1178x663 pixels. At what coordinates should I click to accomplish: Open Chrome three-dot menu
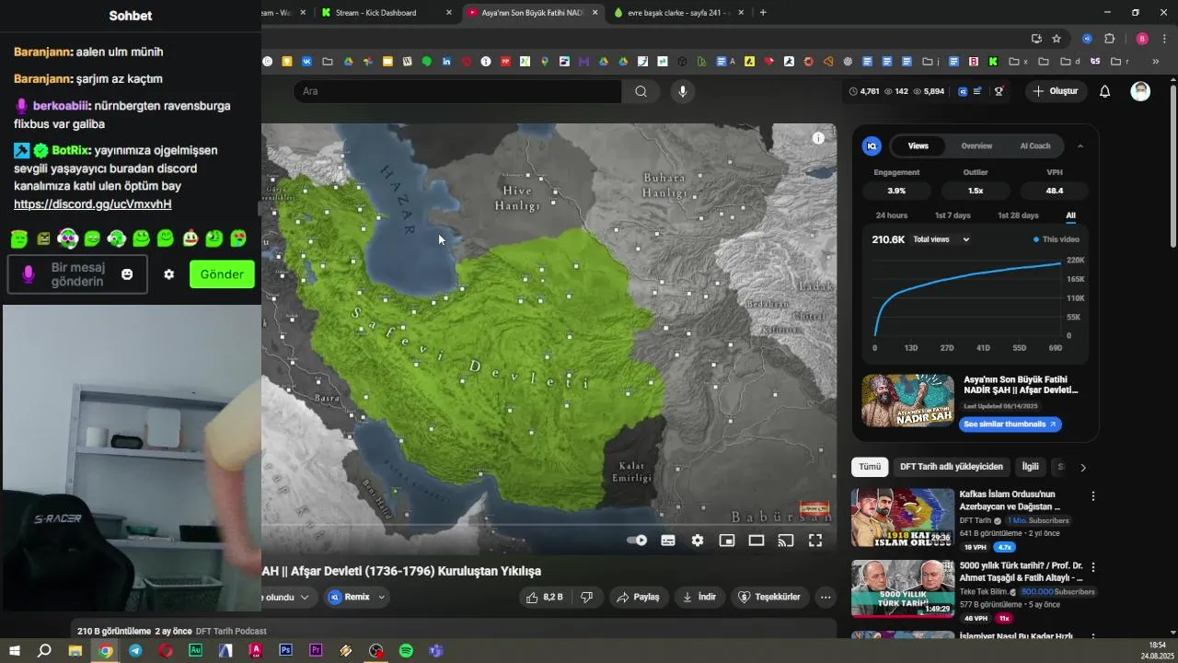pyautogui.click(x=1163, y=39)
